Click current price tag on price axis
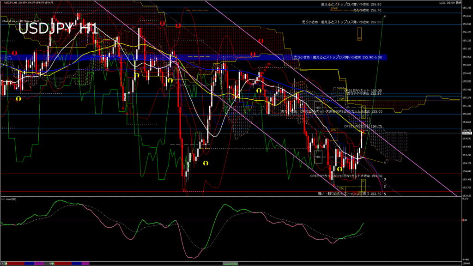The image size is (473, 266). 467,133
